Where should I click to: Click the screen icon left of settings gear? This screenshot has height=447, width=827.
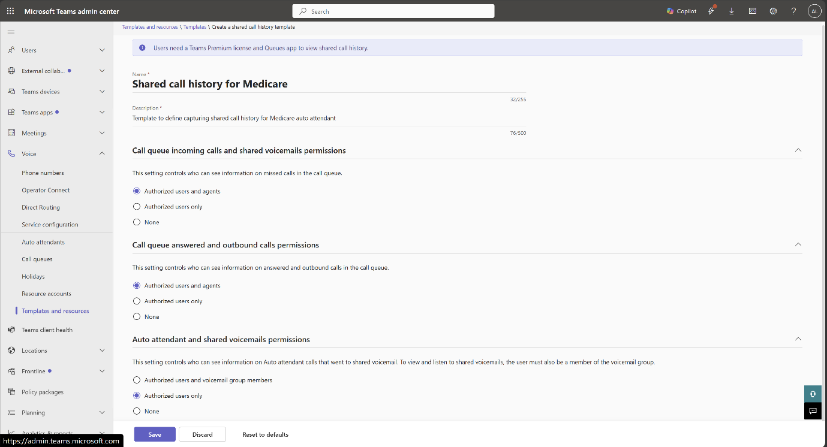pos(753,11)
